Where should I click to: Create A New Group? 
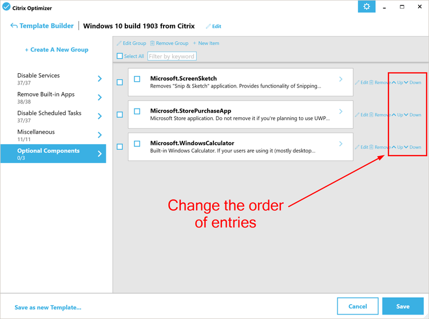pyautogui.click(x=57, y=50)
